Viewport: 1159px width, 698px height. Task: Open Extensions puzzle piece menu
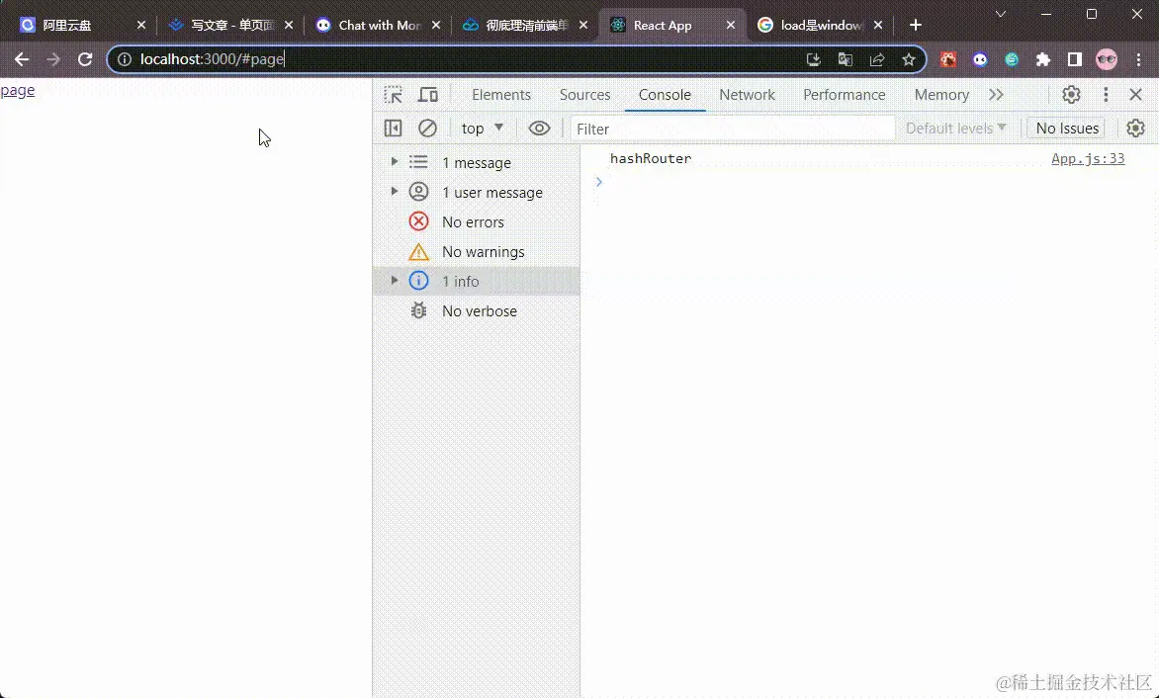click(1043, 60)
